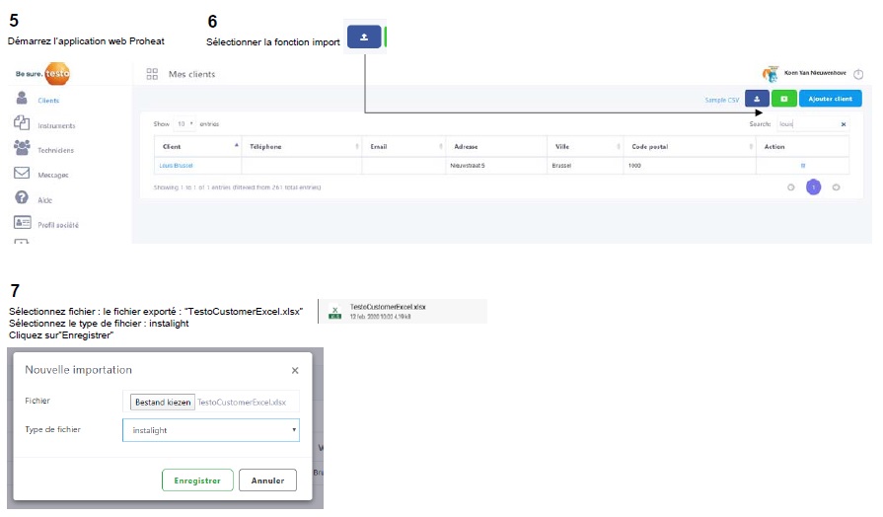Click Annuler in the import dialog
The image size is (883, 517).
click(267, 480)
